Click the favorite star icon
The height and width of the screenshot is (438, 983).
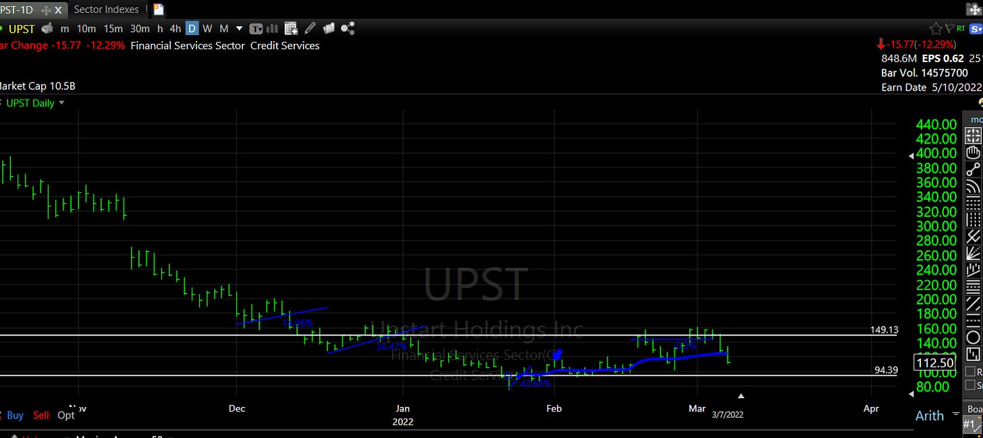[936, 28]
